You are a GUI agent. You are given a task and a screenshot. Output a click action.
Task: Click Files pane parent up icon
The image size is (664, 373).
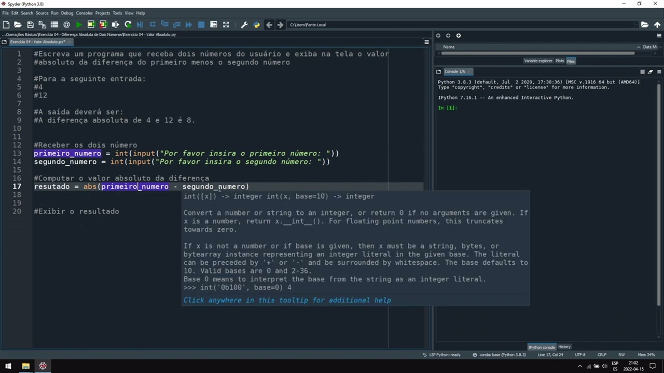[458, 36]
